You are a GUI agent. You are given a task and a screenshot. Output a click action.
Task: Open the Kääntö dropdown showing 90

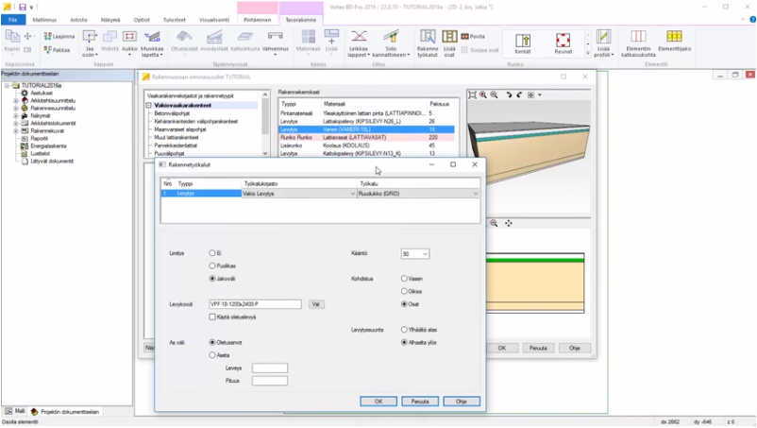click(x=414, y=254)
